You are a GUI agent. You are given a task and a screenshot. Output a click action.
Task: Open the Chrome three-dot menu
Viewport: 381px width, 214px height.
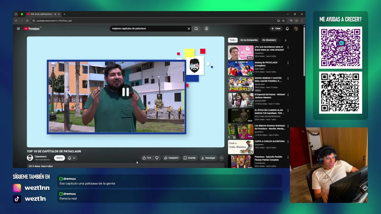click(302, 21)
